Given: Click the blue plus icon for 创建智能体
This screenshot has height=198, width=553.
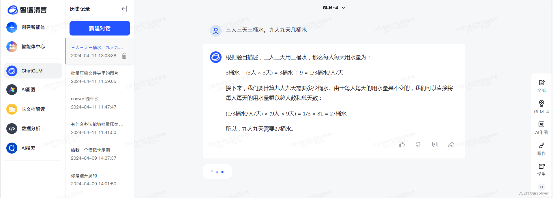Looking at the screenshot, I should click(12, 27).
